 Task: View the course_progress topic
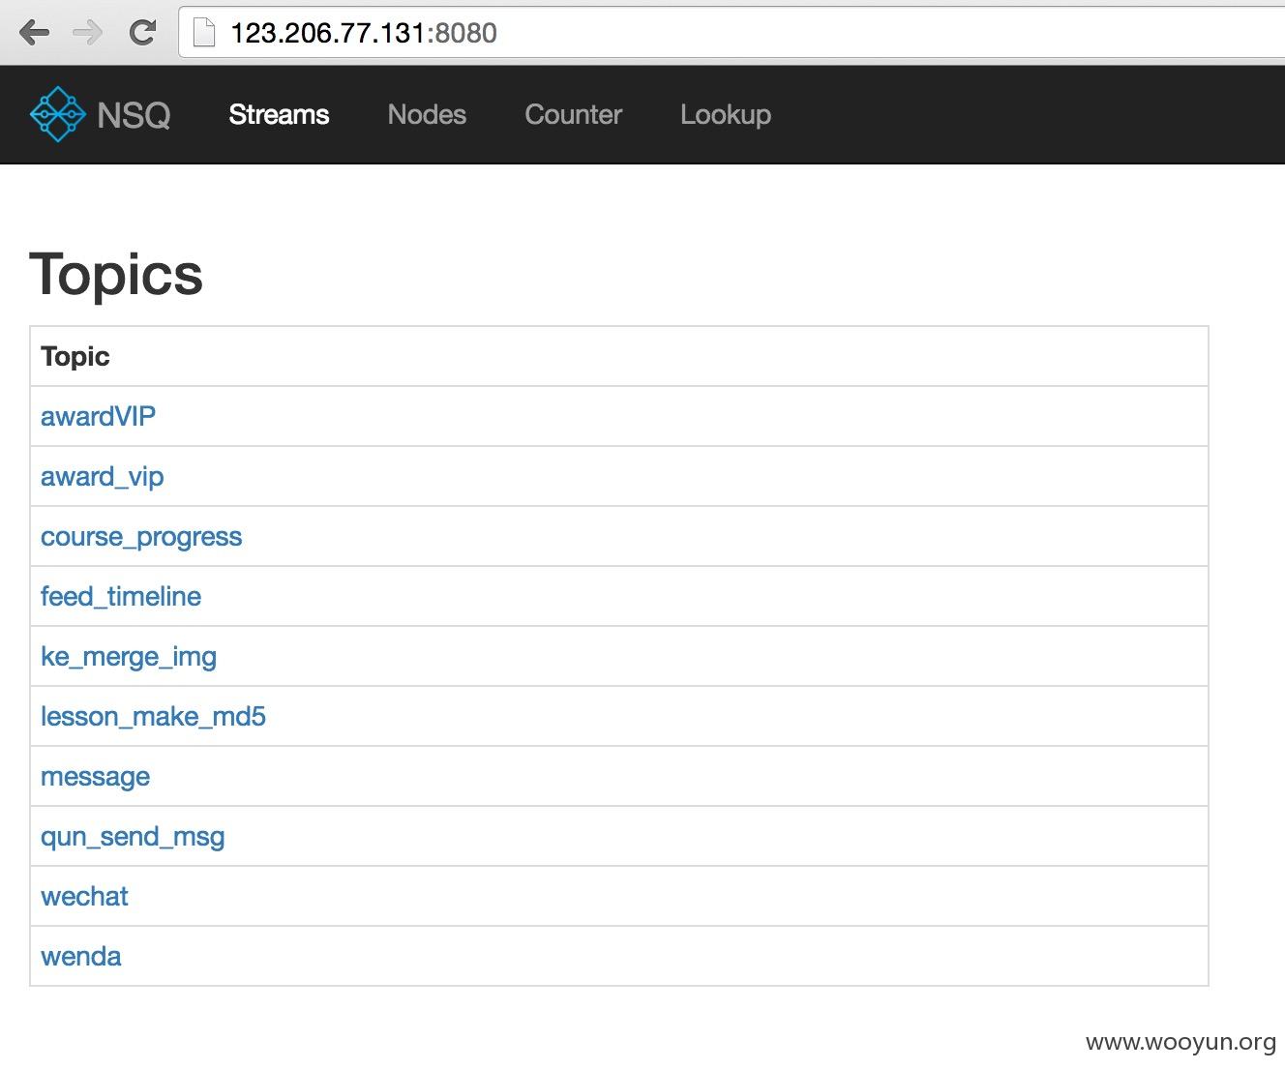point(141,537)
